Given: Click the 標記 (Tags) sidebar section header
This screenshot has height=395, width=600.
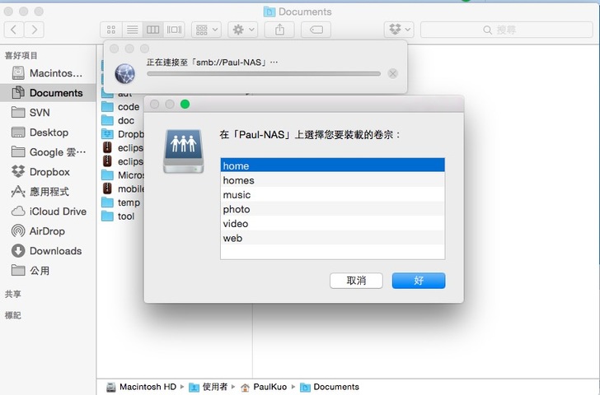Looking at the screenshot, I should pos(12,315).
